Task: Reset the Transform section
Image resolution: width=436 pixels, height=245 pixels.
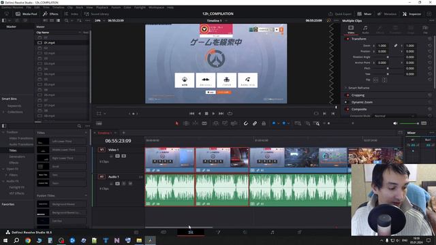Action: point(430,39)
